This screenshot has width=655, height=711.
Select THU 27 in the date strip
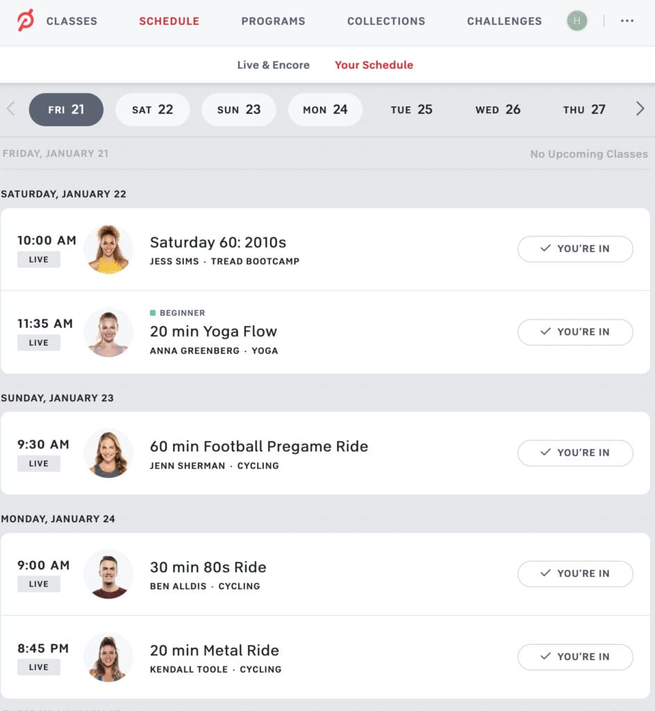tap(584, 110)
